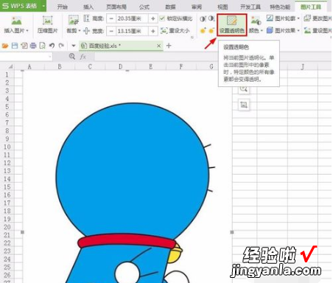Click the floating crop icon beside the picture

(x=244, y=105)
